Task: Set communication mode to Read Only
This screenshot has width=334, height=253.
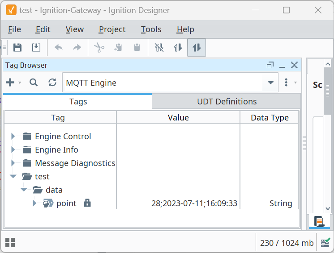Action: pos(178,48)
